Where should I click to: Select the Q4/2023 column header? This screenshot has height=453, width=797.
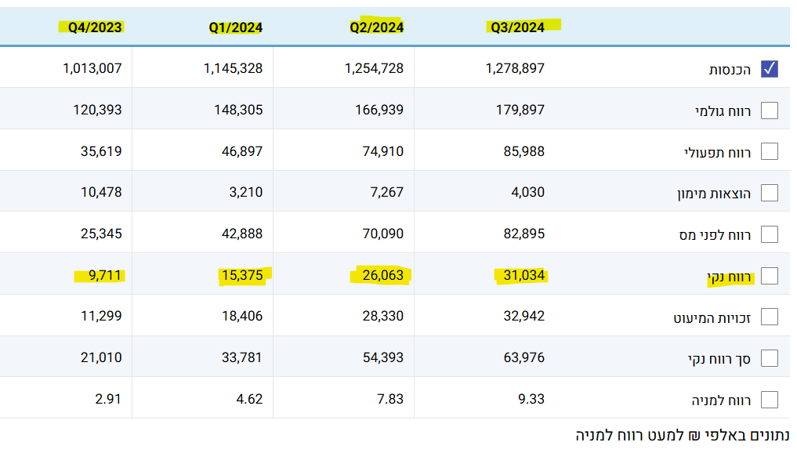click(95, 27)
